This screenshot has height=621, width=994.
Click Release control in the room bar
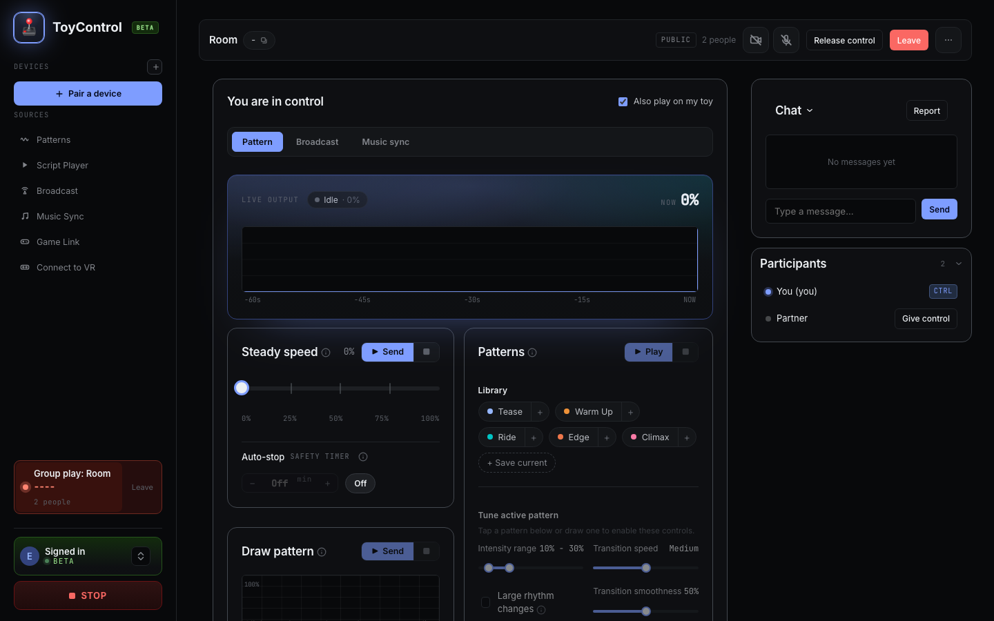pos(844,40)
